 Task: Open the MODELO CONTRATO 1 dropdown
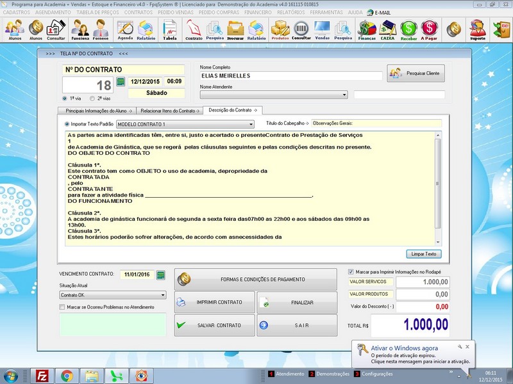251,124
